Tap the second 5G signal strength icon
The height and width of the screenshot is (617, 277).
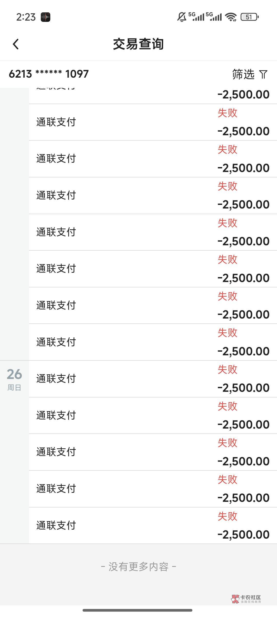pyautogui.click(x=214, y=16)
